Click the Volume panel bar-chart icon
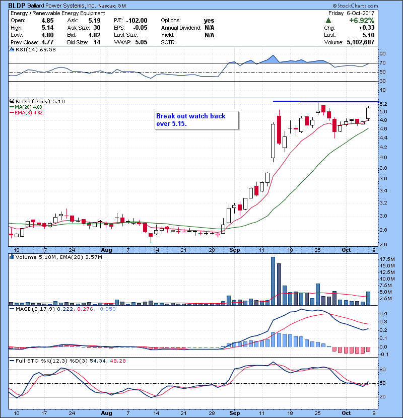The width and height of the screenshot is (403, 418). pos(12,257)
